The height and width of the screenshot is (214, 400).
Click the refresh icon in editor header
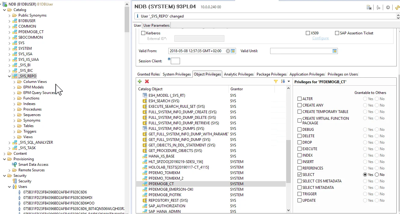tap(397, 7)
